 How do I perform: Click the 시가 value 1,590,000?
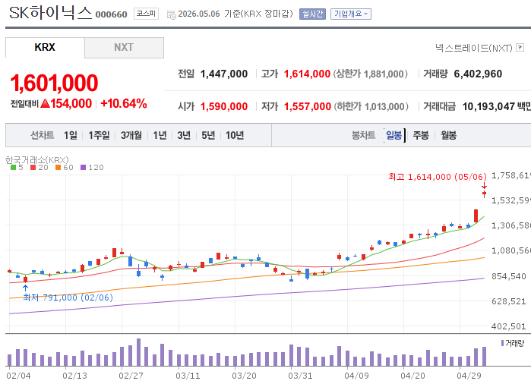tap(224, 106)
